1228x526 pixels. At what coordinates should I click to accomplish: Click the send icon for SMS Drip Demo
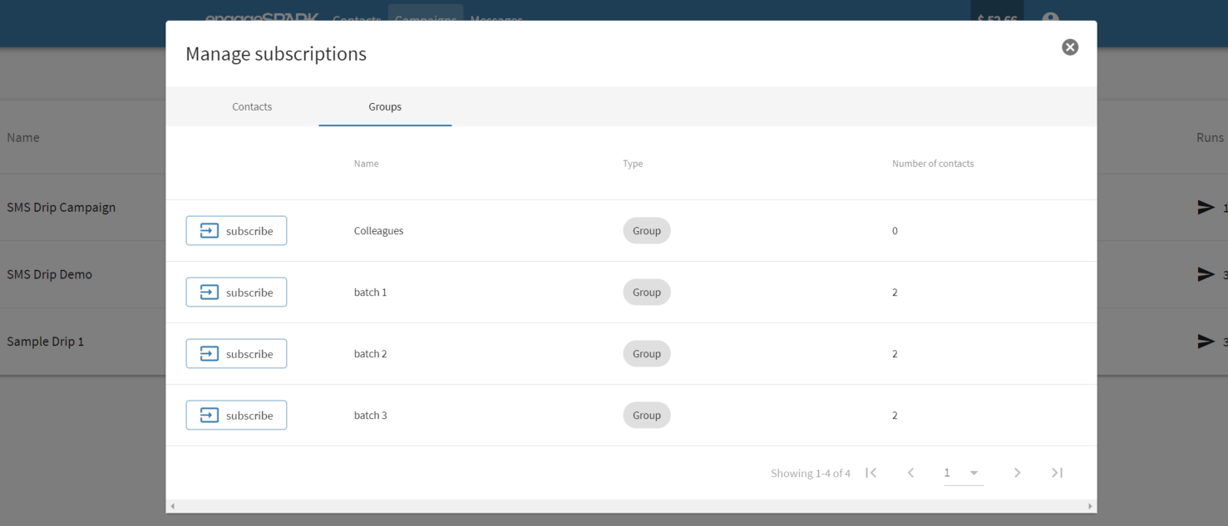(x=1206, y=274)
